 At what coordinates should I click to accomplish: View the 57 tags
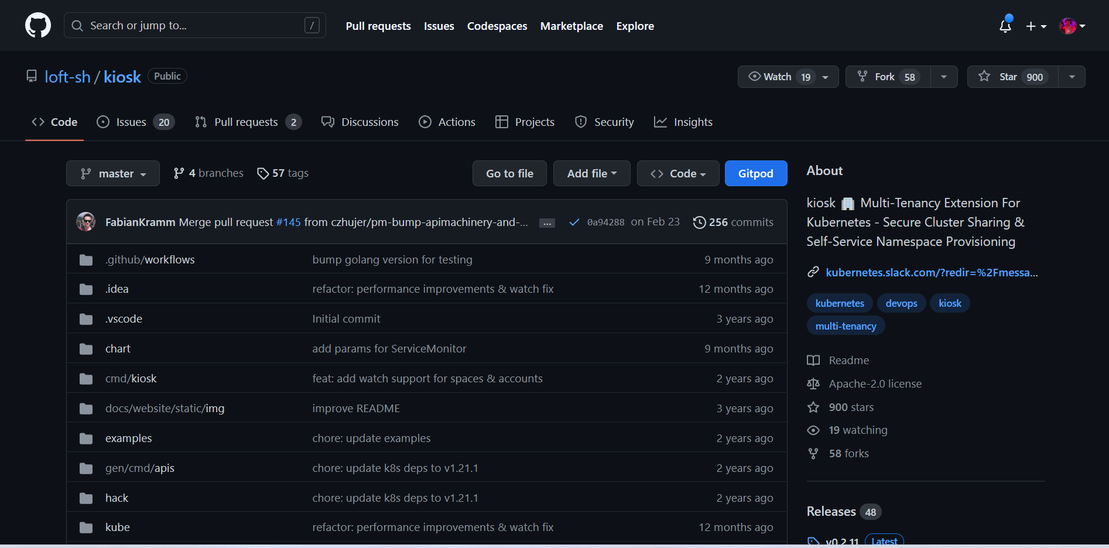pyautogui.click(x=283, y=173)
